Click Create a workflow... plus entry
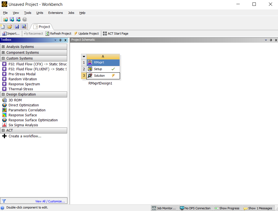 click(22, 136)
